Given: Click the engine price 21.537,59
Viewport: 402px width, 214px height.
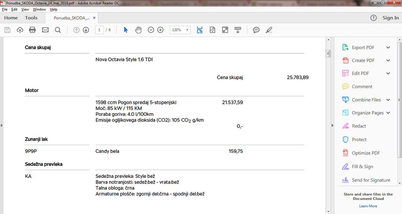Looking at the screenshot, I should [232, 102].
